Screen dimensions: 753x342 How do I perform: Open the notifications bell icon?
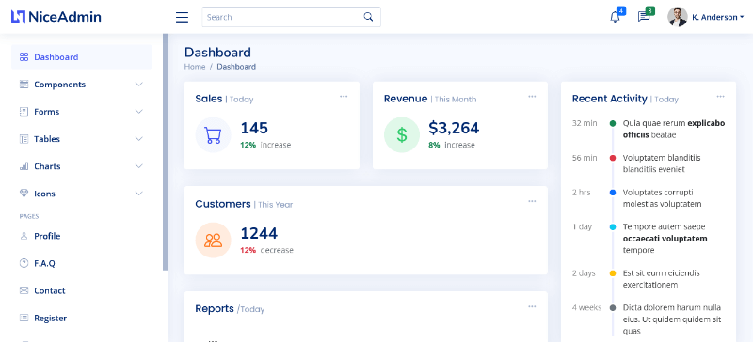pos(615,17)
